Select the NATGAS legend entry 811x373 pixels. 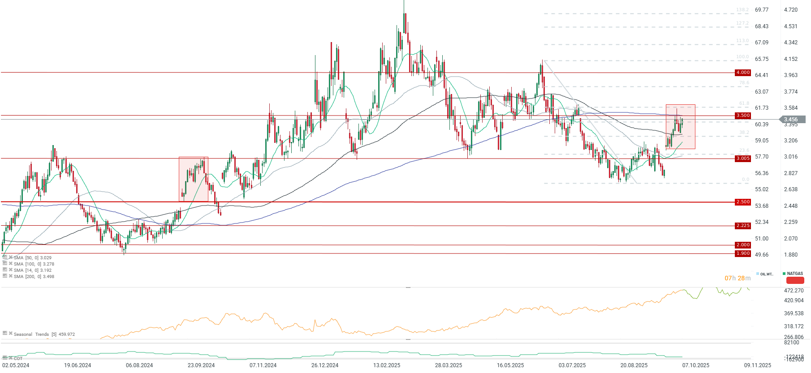click(x=793, y=274)
